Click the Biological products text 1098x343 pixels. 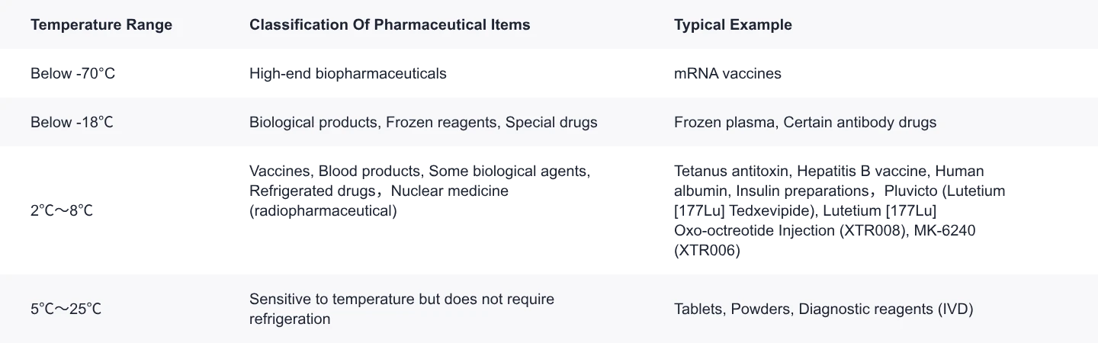click(x=313, y=122)
